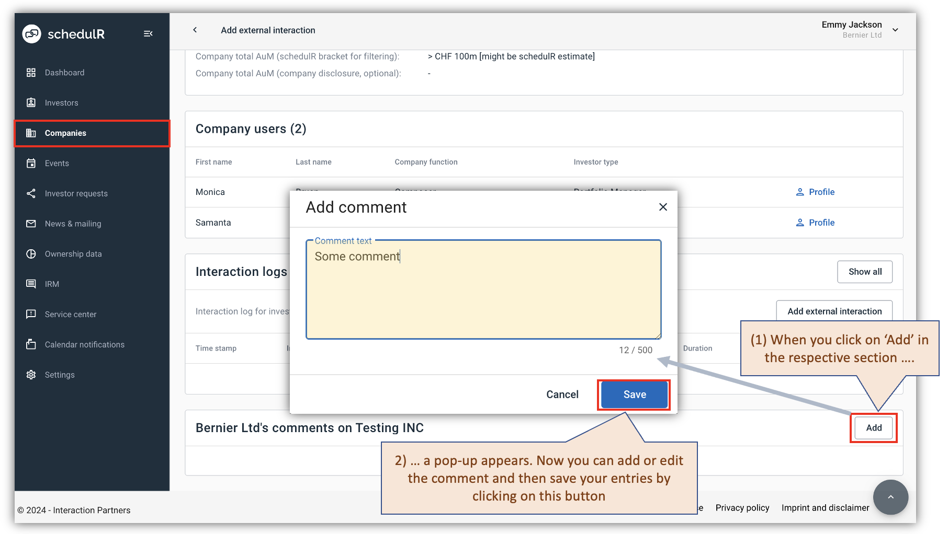This screenshot has width=948, height=534.
Task: Click the Settings gear icon
Action: (31, 375)
